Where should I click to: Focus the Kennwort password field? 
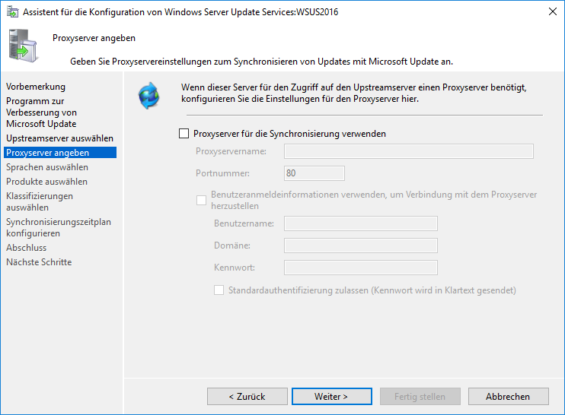click(361, 268)
